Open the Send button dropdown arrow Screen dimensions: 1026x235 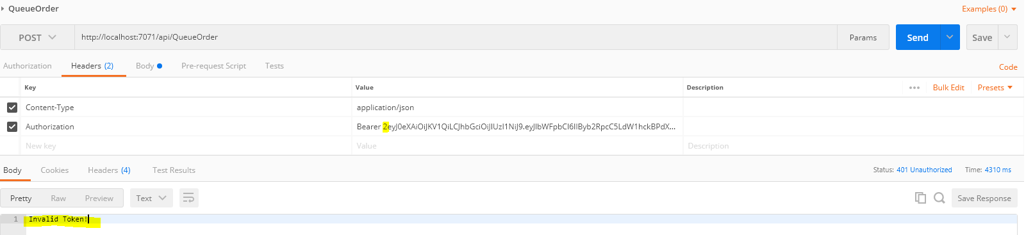coord(950,37)
